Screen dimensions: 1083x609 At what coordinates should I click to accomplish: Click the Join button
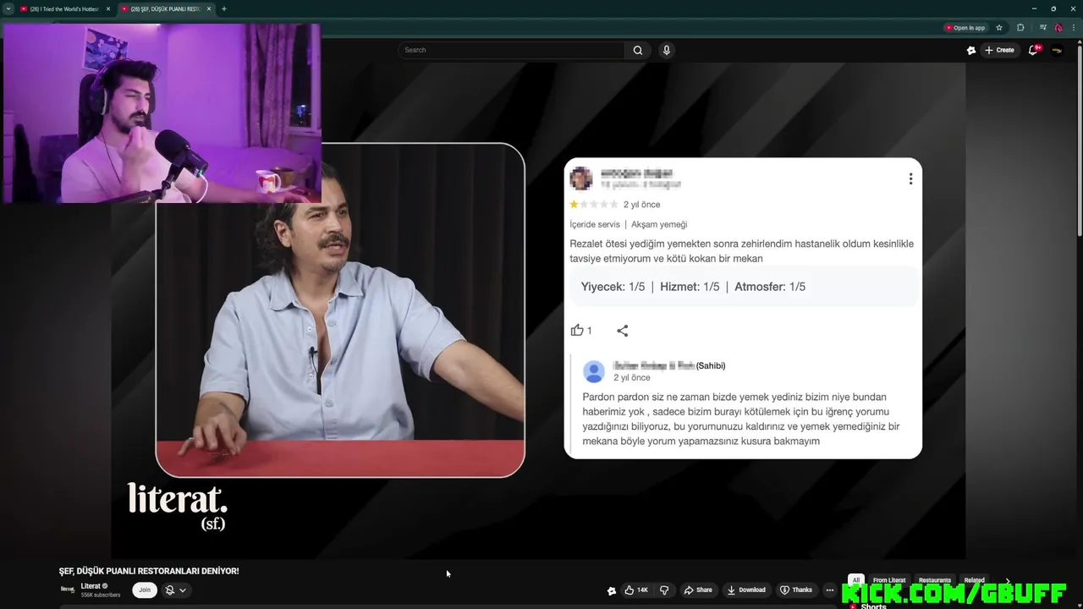tap(145, 590)
